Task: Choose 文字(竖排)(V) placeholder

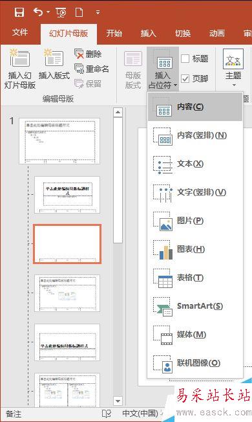Action: coord(195,192)
